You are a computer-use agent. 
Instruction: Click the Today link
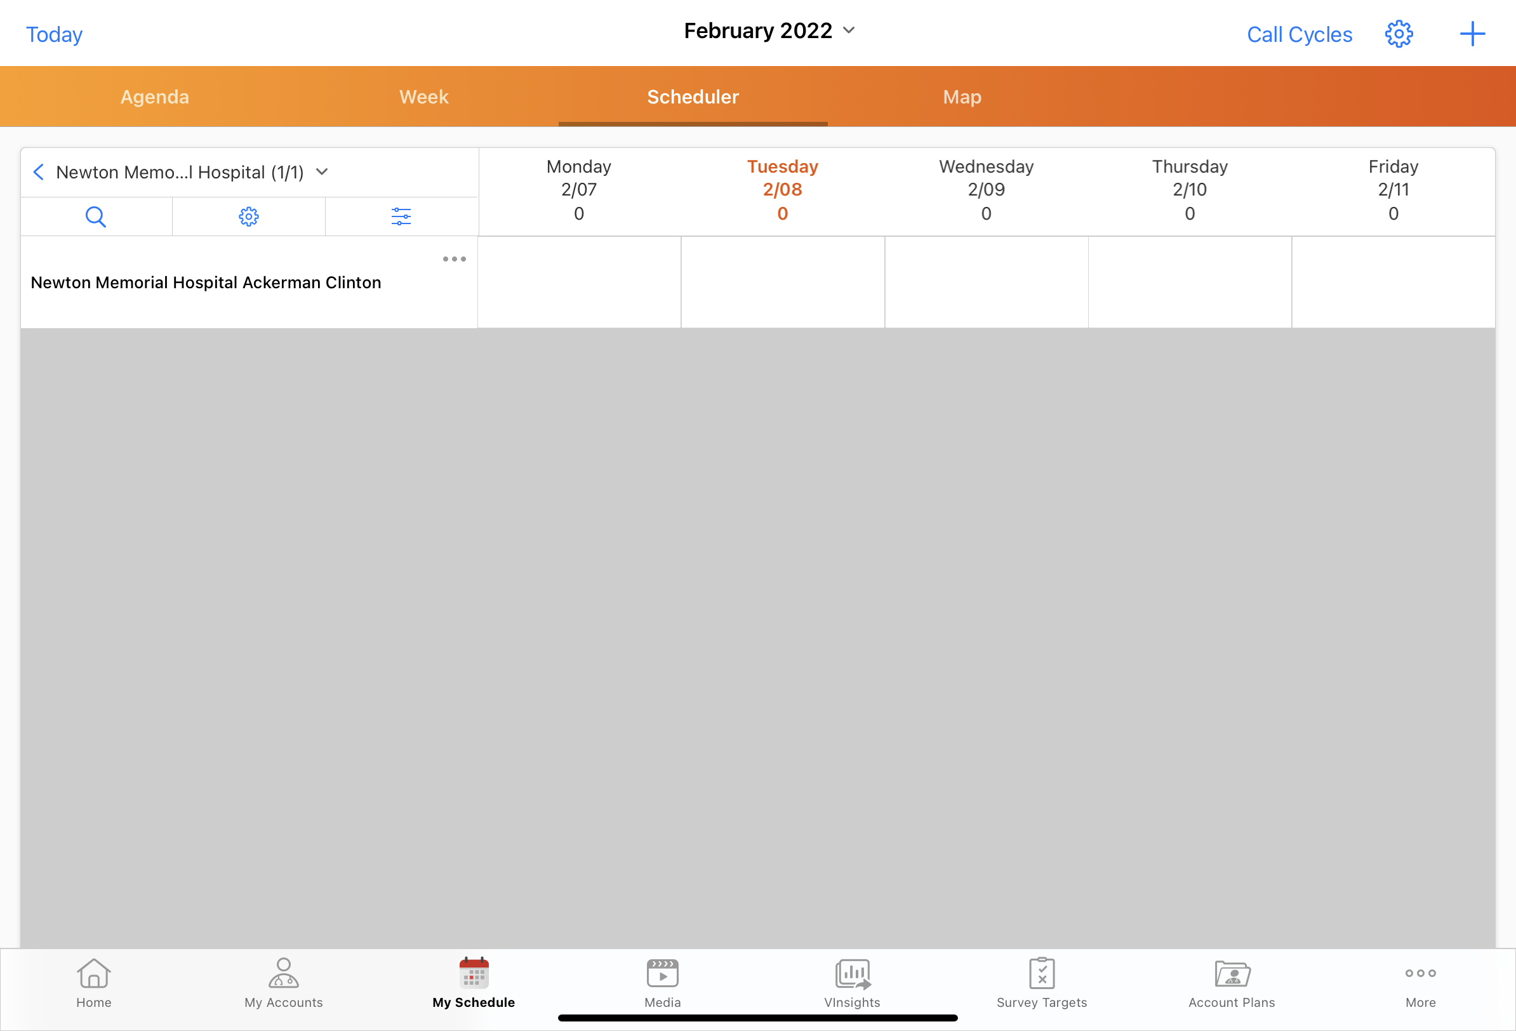point(54,34)
